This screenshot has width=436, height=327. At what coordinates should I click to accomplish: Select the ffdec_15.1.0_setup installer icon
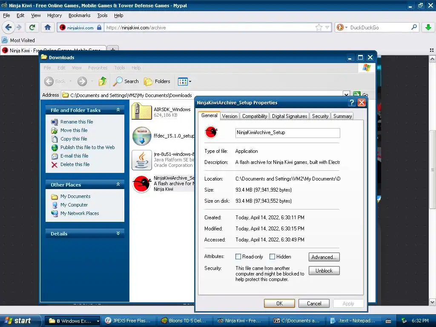pos(141,136)
